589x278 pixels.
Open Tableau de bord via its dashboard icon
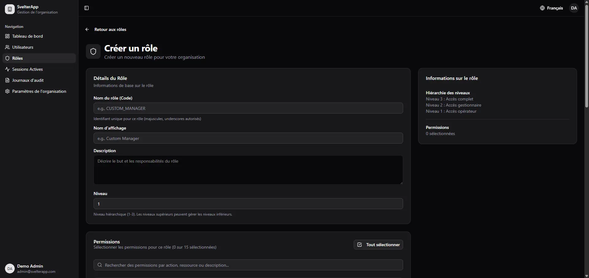coord(7,36)
